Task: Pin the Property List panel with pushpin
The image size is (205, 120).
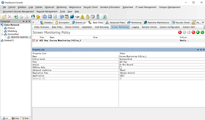Action: pos(201,50)
